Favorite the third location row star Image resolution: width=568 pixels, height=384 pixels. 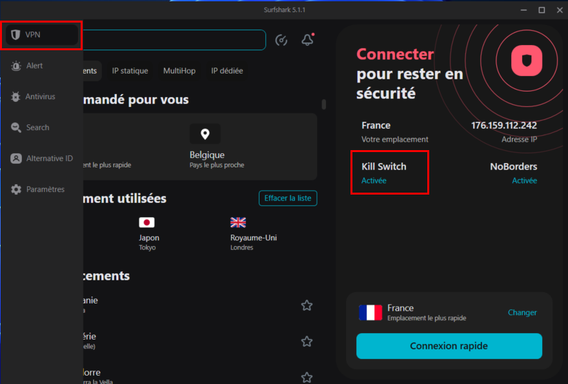(x=307, y=378)
